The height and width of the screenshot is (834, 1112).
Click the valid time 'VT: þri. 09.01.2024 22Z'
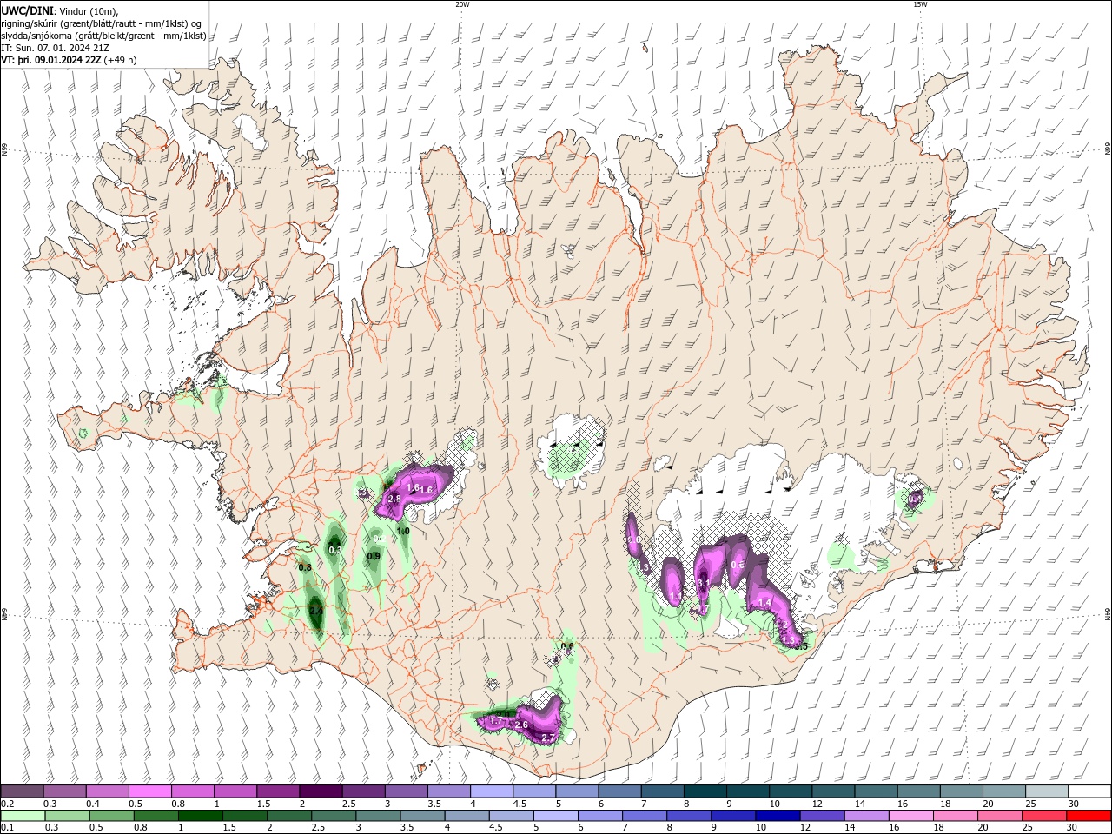coord(52,60)
